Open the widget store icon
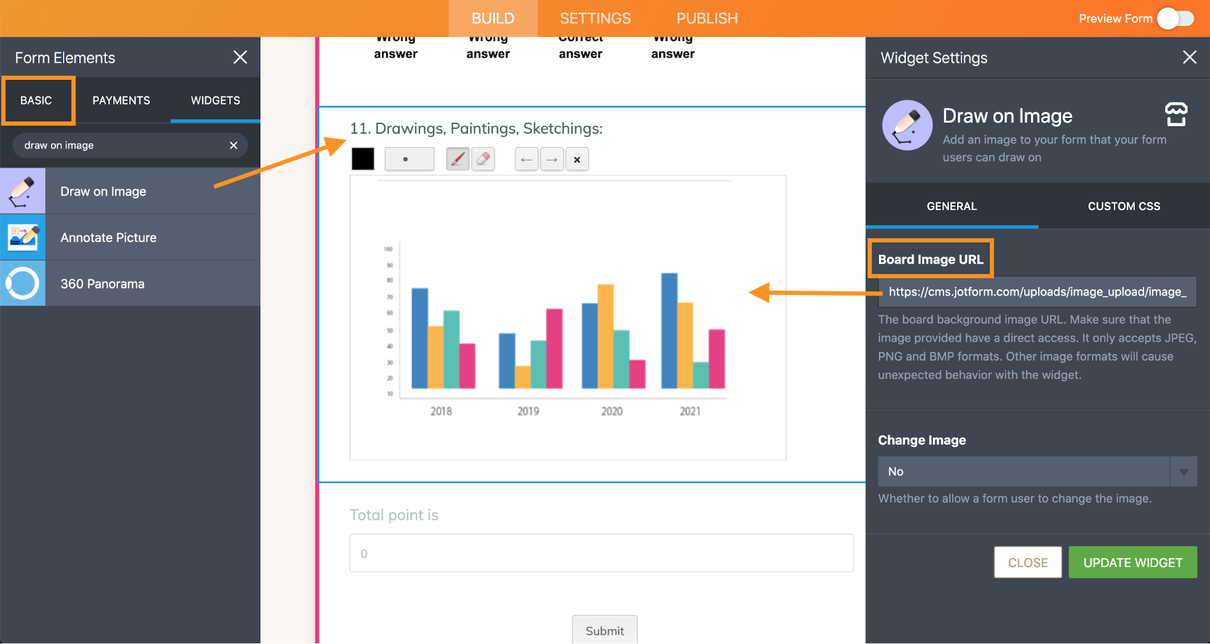The width and height of the screenshot is (1210, 644). [1176, 114]
